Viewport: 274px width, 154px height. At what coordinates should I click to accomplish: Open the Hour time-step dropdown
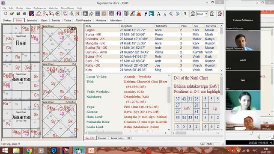tap(206, 14)
